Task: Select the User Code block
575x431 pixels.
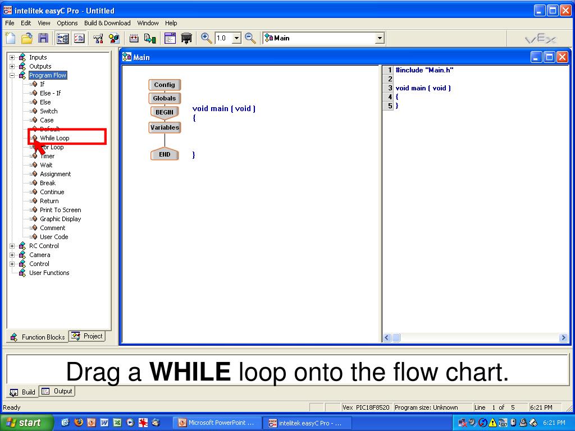Action: (x=54, y=237)
